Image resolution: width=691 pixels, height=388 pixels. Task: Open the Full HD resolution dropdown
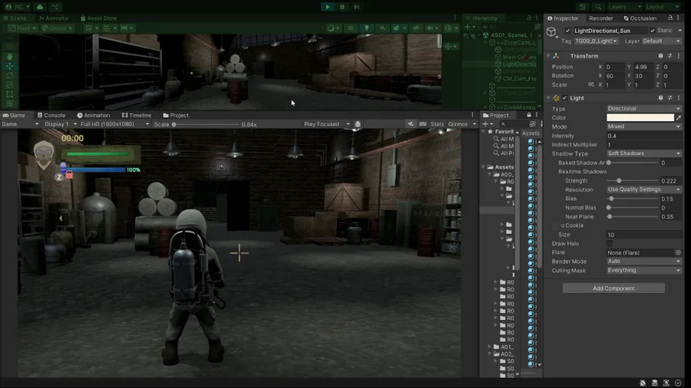point(114,124)
